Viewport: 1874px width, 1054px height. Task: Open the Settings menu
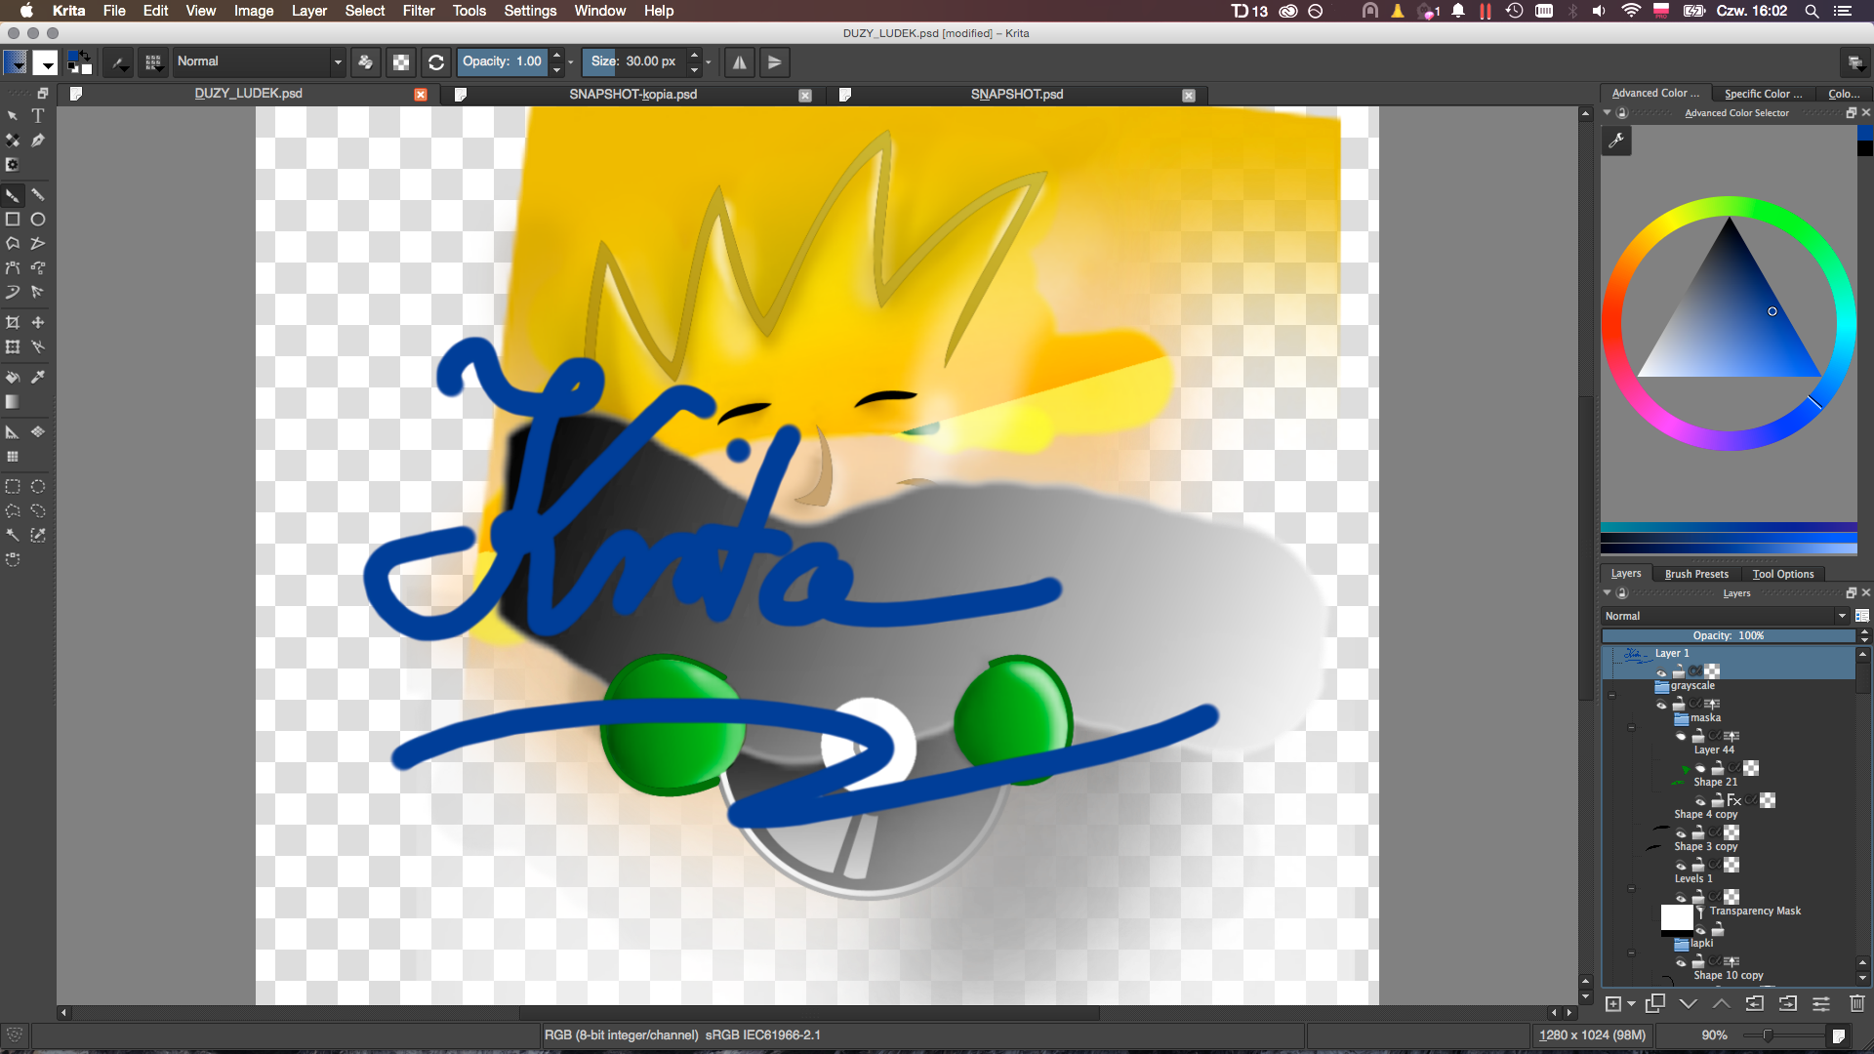click(x=530, y=11)
